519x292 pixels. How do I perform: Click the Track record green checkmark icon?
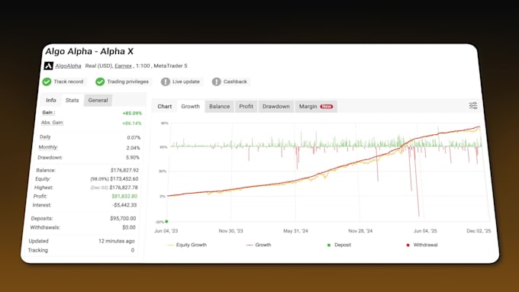click(x=47, y=82)
